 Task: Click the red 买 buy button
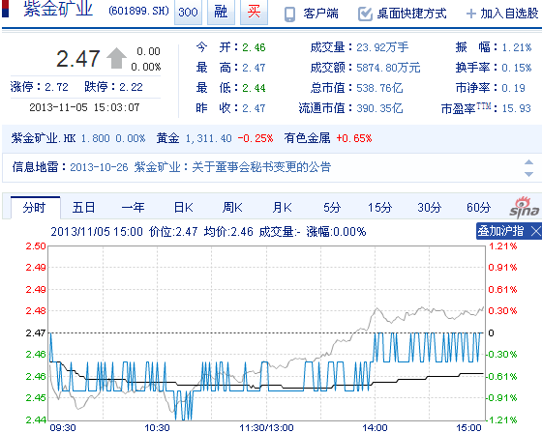pyautogui.click(x=254, y=12)
